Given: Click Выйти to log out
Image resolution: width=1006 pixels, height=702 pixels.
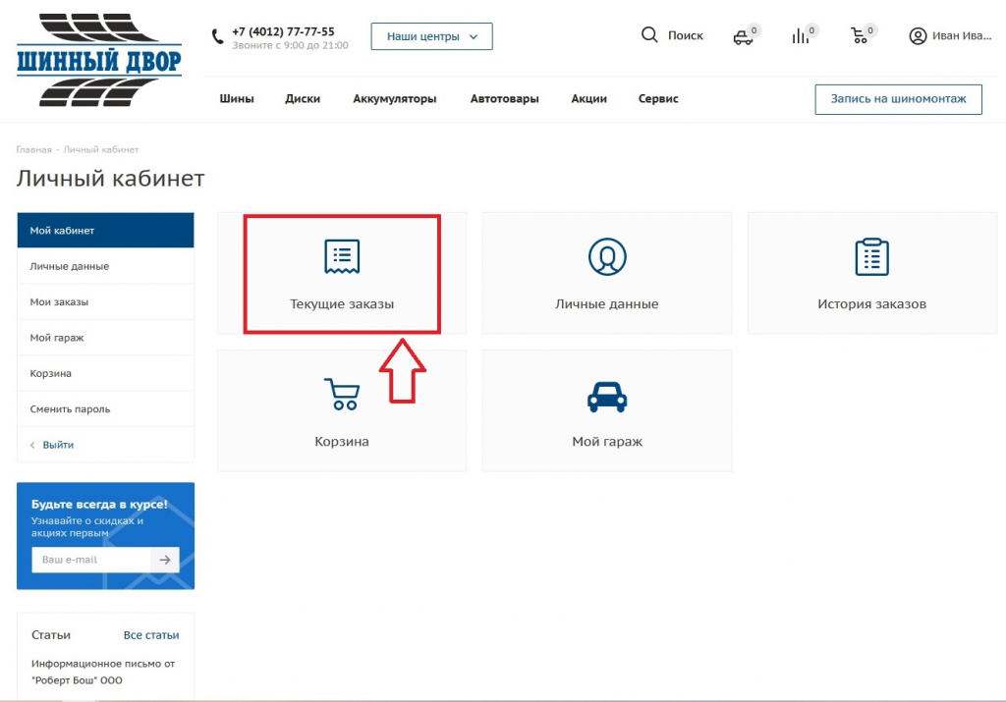Looking at the screenshot, I should tap(58, 445).
